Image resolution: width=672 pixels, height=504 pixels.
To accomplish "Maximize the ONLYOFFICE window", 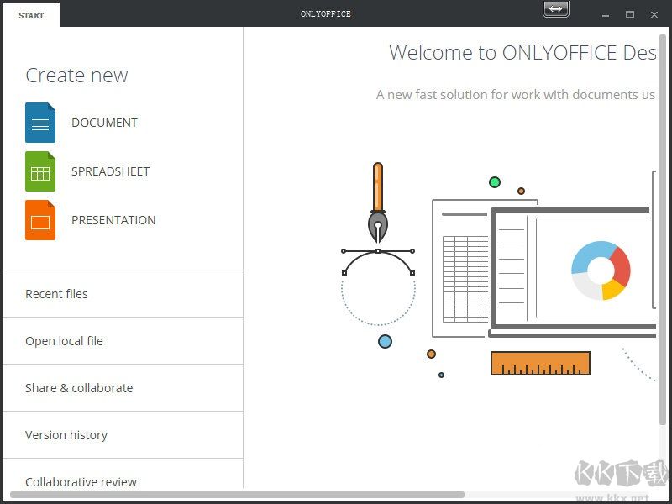I will (x=631, y=14).
